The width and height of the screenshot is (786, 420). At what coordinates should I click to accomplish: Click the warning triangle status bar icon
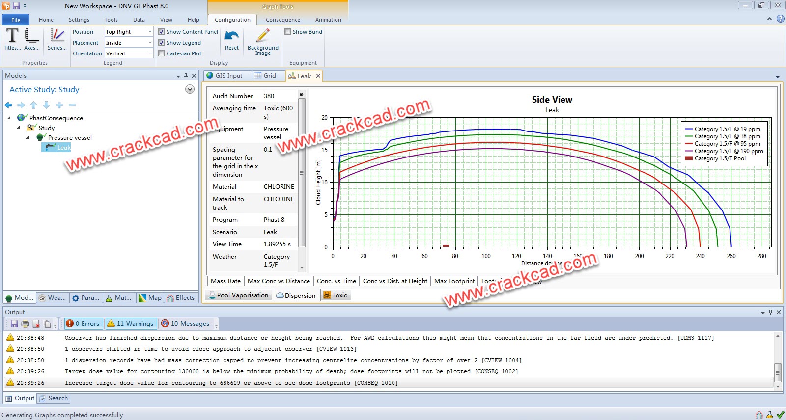(x=770, y=415)
